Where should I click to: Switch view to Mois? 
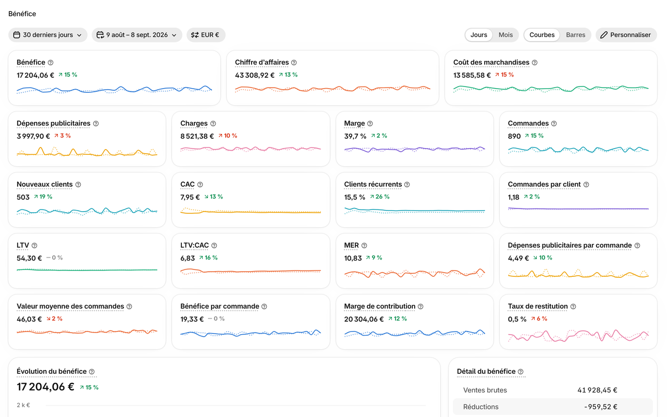505,35
